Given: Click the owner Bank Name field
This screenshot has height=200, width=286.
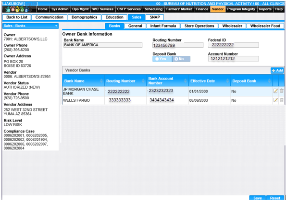Looking at the screenshot, I should click(x=103, y=45).
